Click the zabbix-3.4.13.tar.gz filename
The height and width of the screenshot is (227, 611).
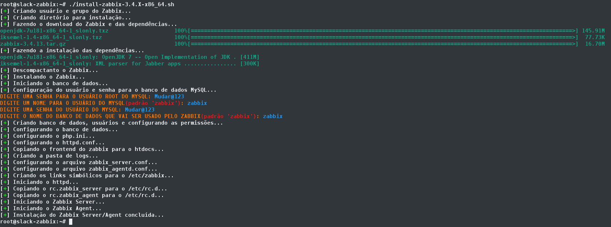click(33, 44)
